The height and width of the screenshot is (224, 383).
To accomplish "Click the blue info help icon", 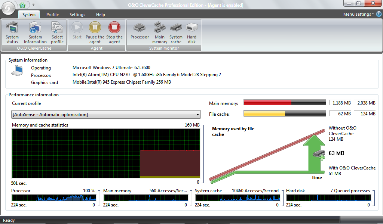I will [x=379, y=14].
